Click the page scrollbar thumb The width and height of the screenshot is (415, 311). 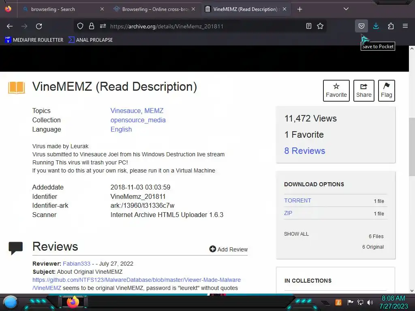coord(412,147)
